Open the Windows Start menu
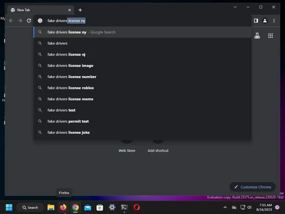Image resolution: width=285 pixels, height=214 pixels. tap(9, 207)
